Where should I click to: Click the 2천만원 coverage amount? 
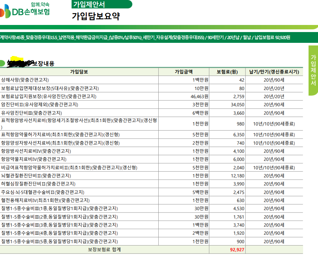click(x=201, y=143)
